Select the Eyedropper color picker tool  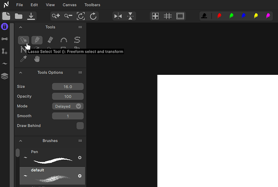point(23,59)
